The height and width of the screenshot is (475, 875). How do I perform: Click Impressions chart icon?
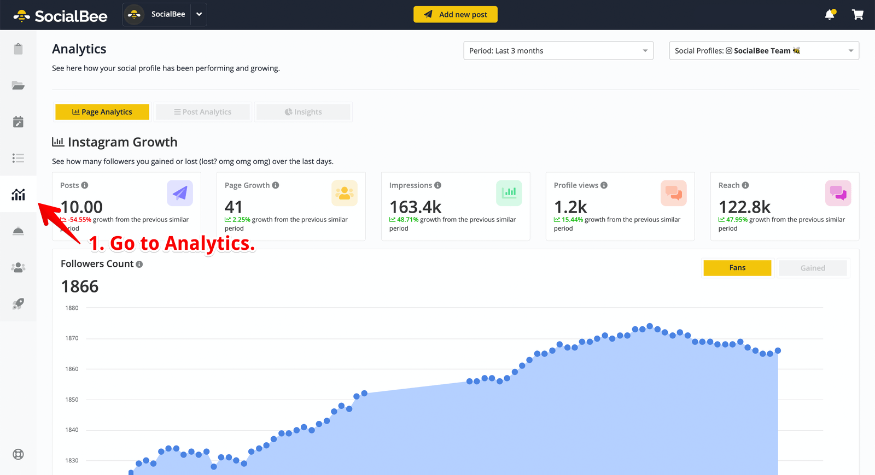point(509,193)
